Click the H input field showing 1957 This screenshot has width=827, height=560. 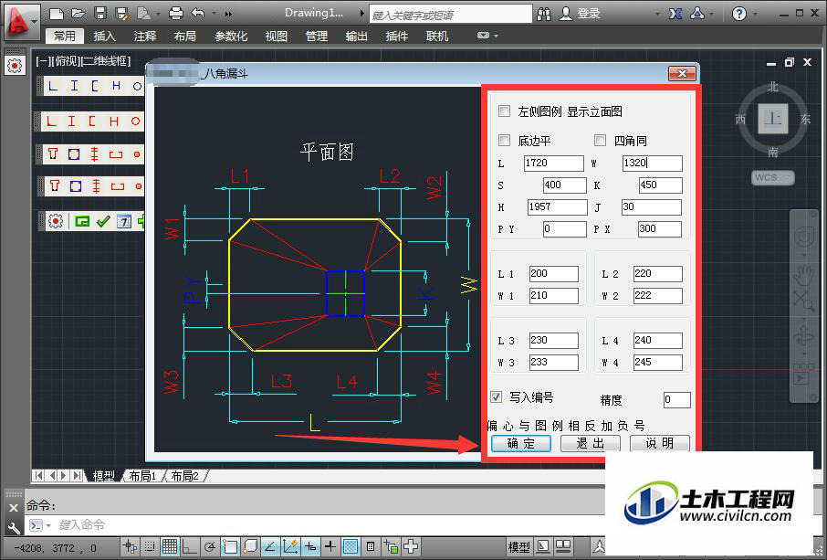pos(557,206)
